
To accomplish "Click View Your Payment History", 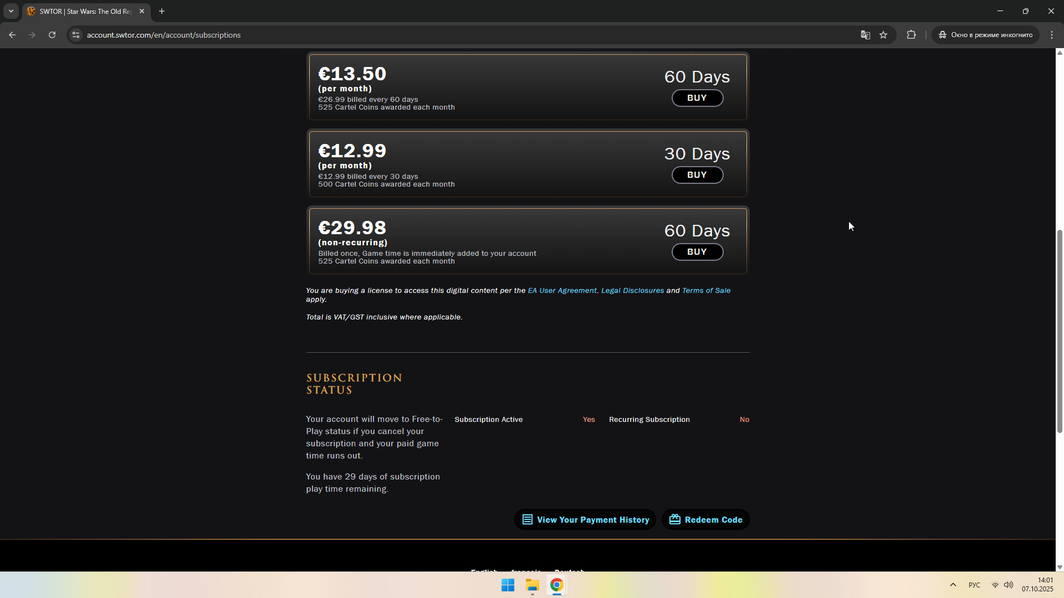I will click(x=585, y=520).
